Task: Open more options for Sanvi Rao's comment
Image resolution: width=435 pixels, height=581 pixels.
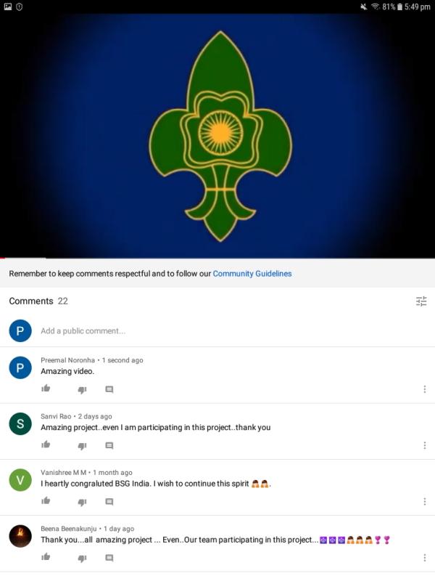Action: (x=425, y=445)
